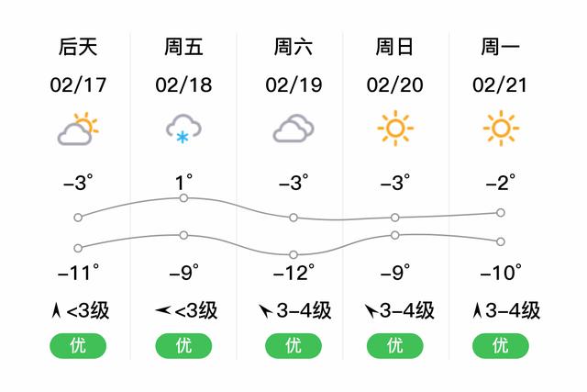Viewport: 587px width, 392px height.
Task: Click the green 优 badge under 后天
Action: click(x=78, y=345)
